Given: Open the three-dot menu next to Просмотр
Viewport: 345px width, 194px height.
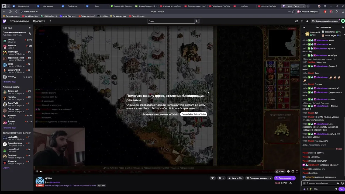Looking at the screenshot, I should coord(50,21).
